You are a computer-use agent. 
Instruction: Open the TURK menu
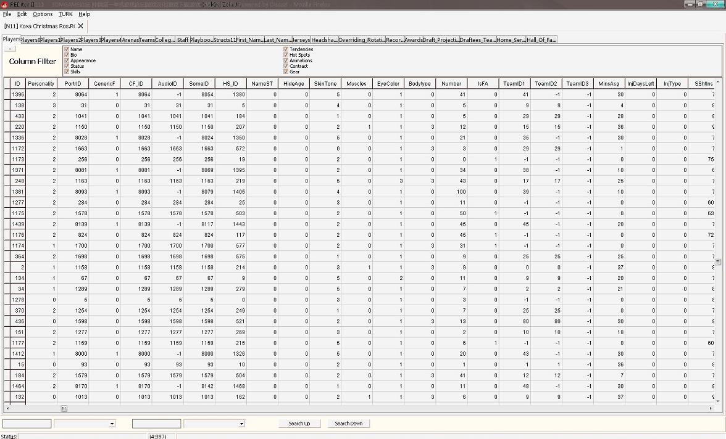point(65,14)
